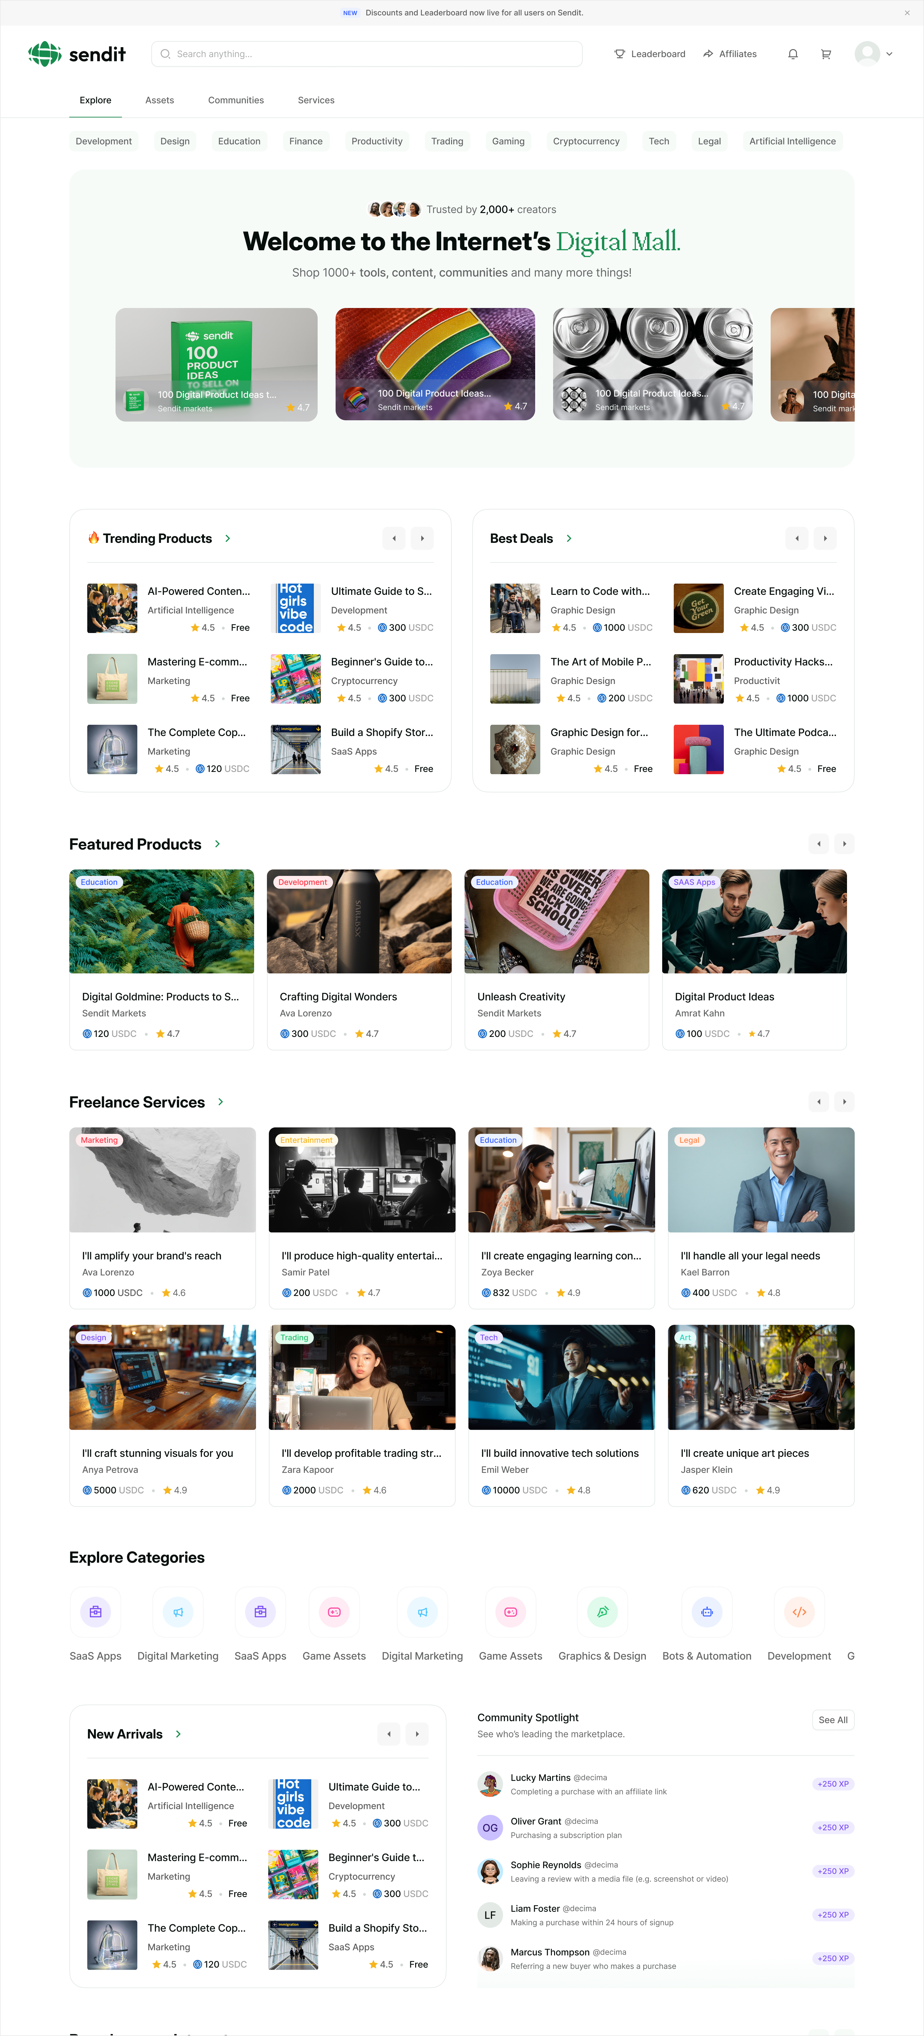
Task: Filter by the Design category chip
Action: [175, 141]
